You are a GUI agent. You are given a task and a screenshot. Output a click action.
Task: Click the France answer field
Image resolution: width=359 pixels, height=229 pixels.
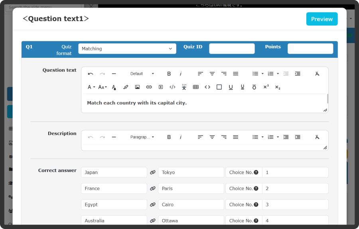[114, 188]
